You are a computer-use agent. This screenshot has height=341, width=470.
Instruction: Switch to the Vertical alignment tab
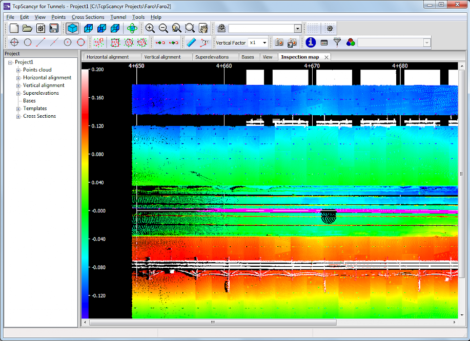point(162,57)
